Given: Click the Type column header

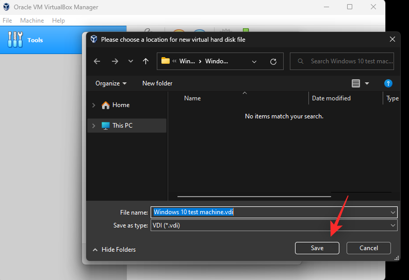Looking at the screenshot, I should (x=392, y=98).
